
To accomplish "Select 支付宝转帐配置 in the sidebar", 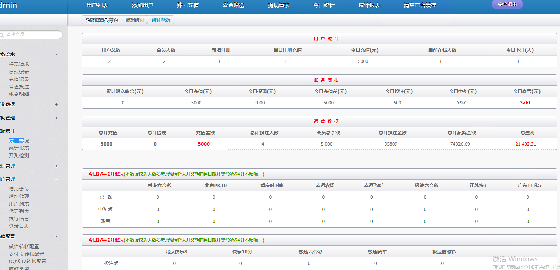I will pos(27,254).
